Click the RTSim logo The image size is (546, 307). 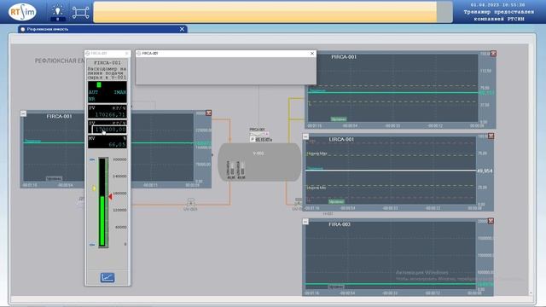[22, 12]
